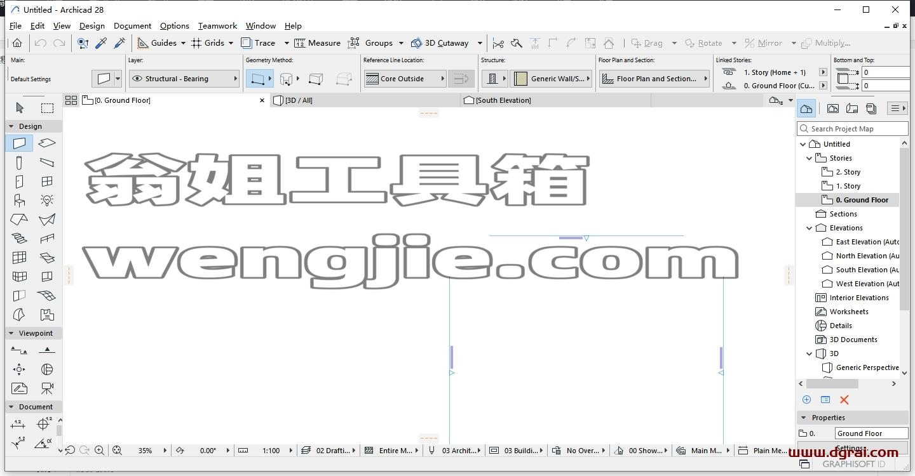
Task: Click the Pick Up Parameters eyedropper
Action: coord(101,43)
